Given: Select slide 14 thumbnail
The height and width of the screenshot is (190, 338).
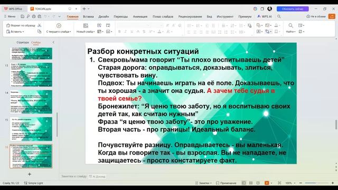Looking at the screenshot, I should click(31, 102).
